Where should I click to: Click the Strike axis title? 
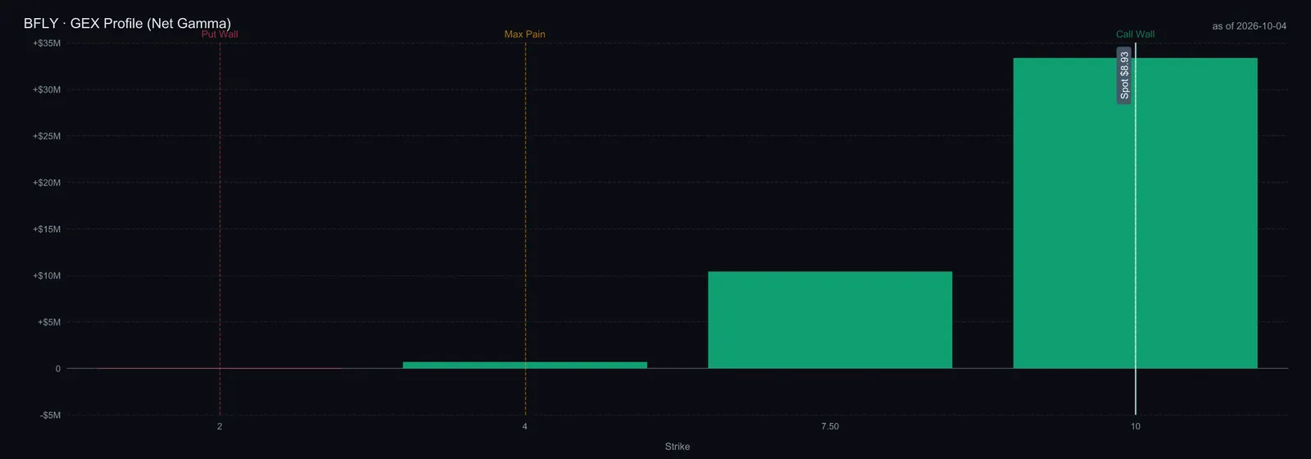click(678, 447)
